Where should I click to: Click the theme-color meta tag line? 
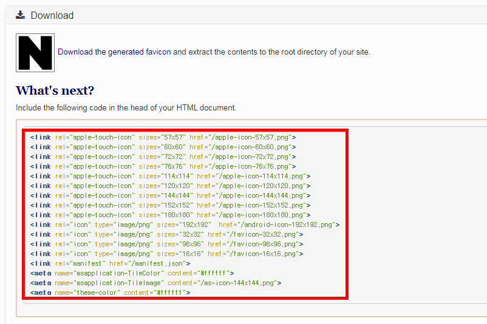pyautogui.click(x=111, y=292)
